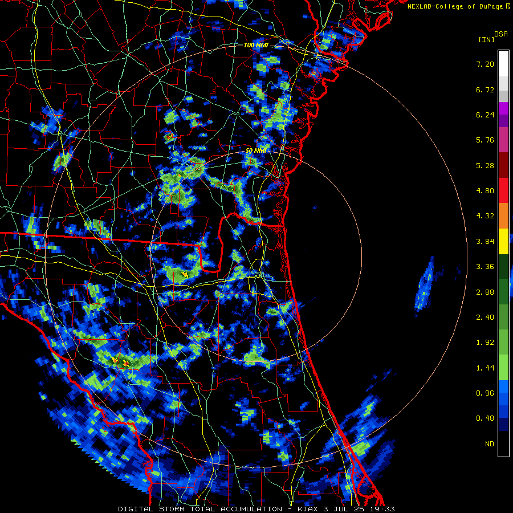
Task: Click the 6.72 legend value
Action: pyautogui.click(x=485, y=89)
